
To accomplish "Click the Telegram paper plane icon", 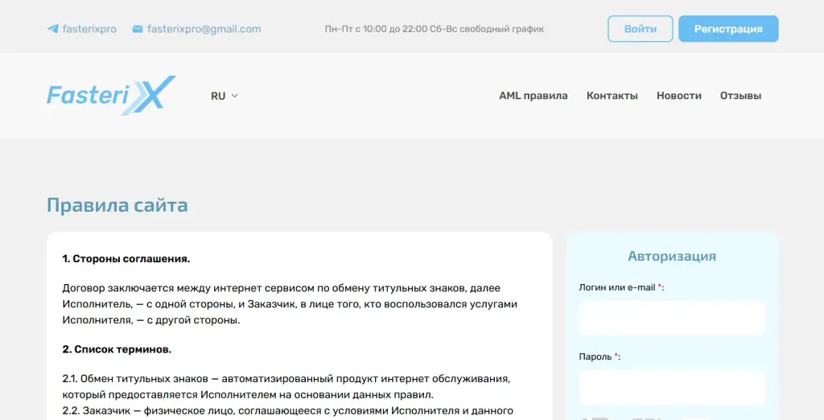I will click(52, 29).
